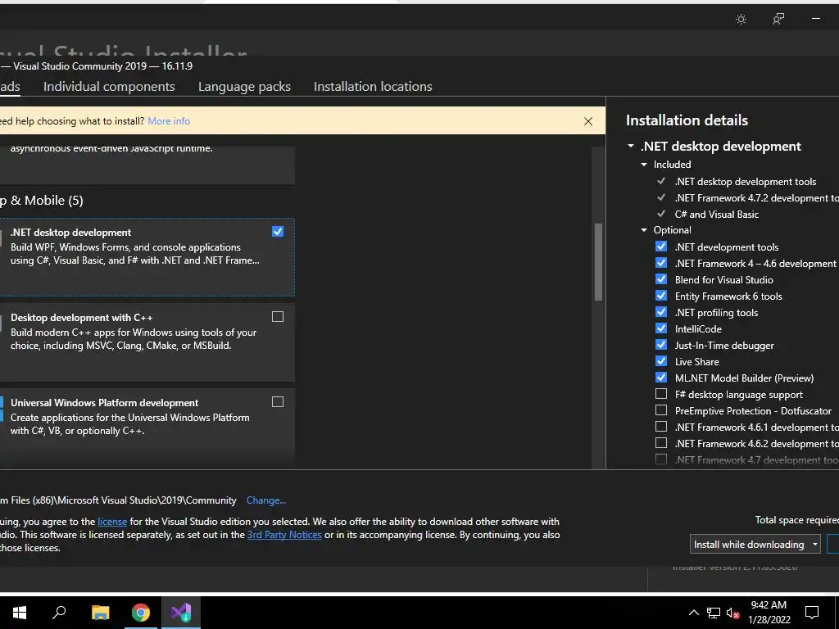Uncheck .NET development tools option
839x629 pixels.
[x=661, y=247]
